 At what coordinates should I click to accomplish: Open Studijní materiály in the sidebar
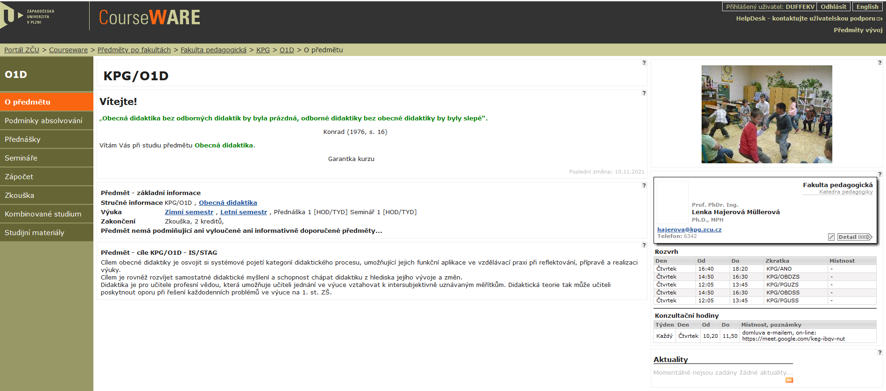pos(47,232)
